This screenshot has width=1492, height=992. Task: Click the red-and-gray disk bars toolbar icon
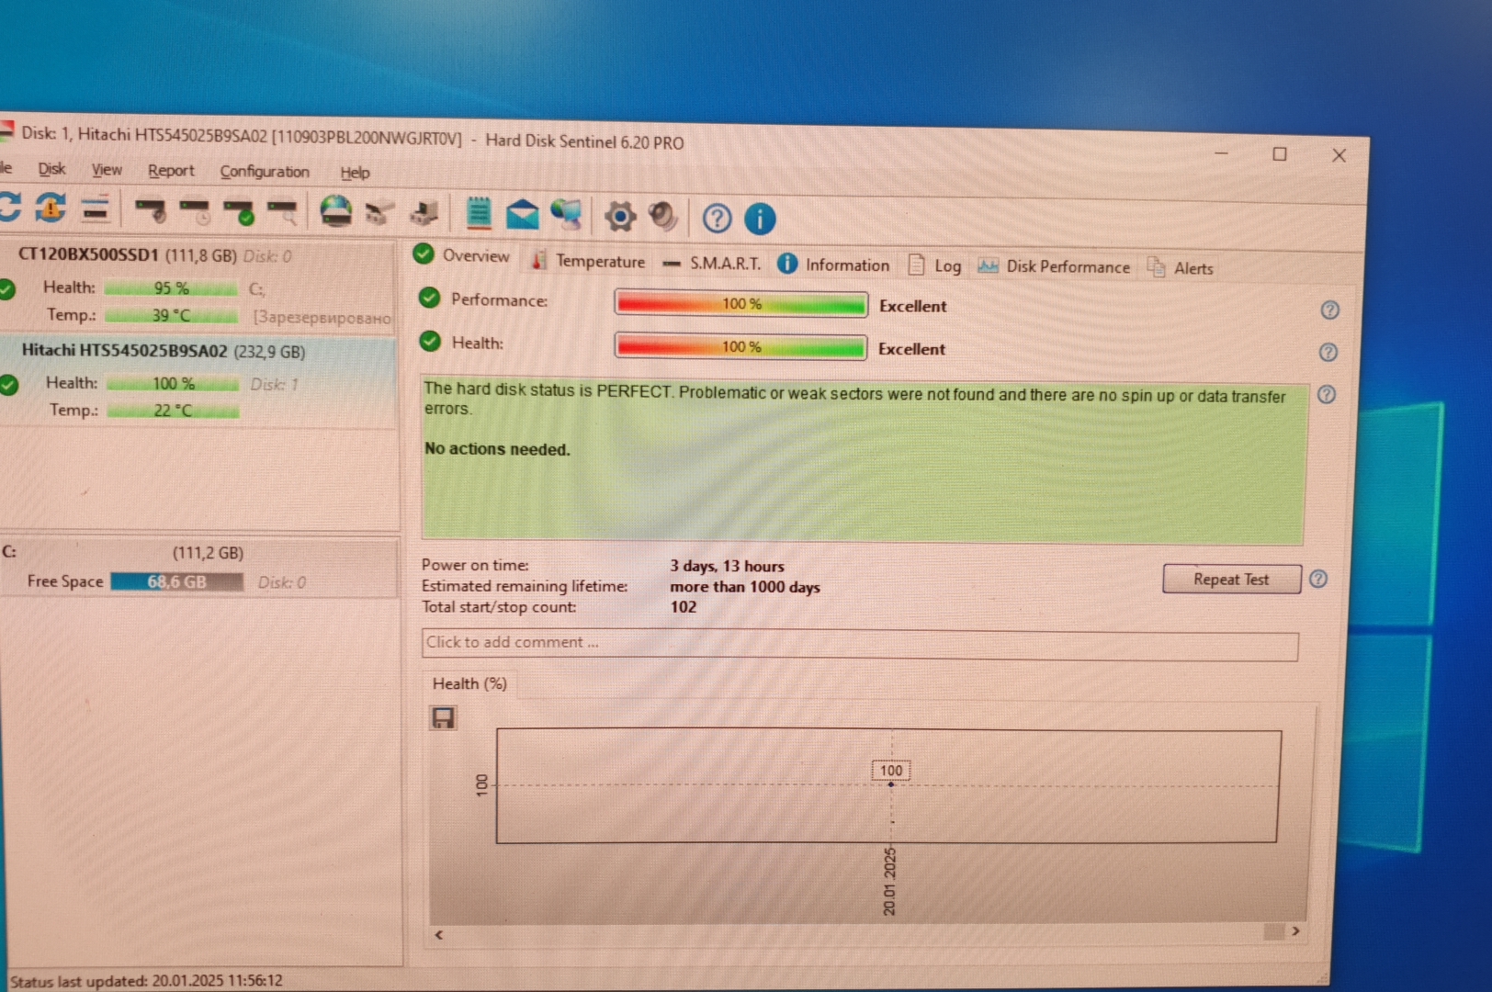pyautogui.click(x=96, y=209)
